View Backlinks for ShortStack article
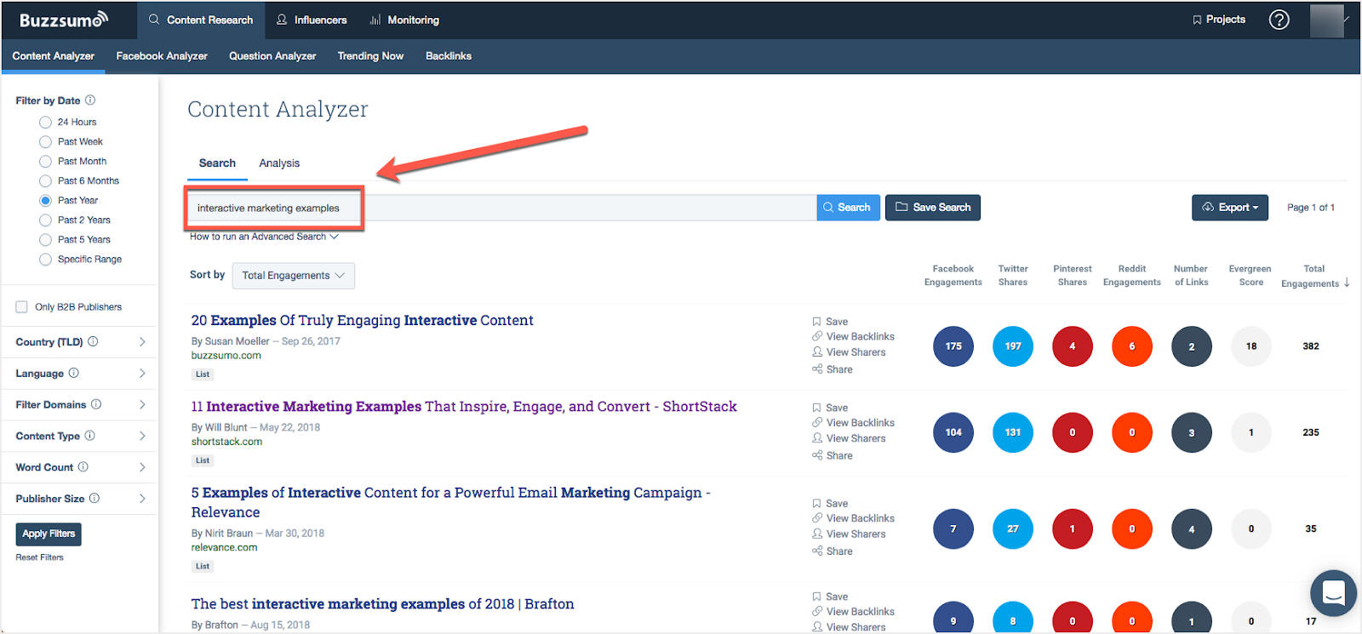Viewport: 1362px width, 634px height. tap(853, 423)
